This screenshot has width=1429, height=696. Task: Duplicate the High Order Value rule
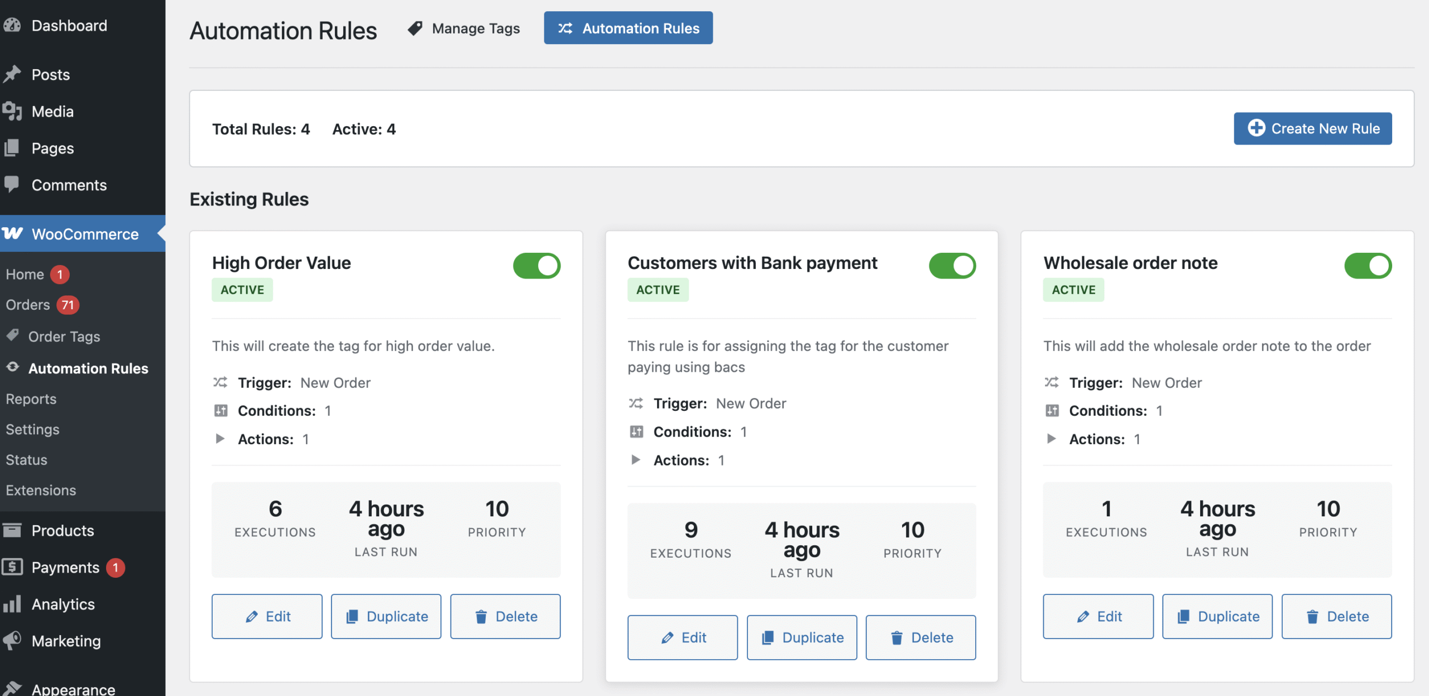pos(386,616)
